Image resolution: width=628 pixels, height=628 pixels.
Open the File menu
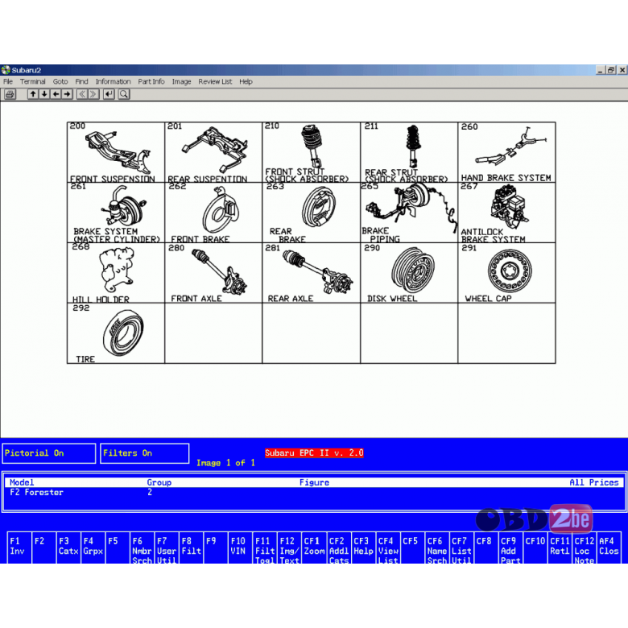pyautogui.click(x=8, y=81)
